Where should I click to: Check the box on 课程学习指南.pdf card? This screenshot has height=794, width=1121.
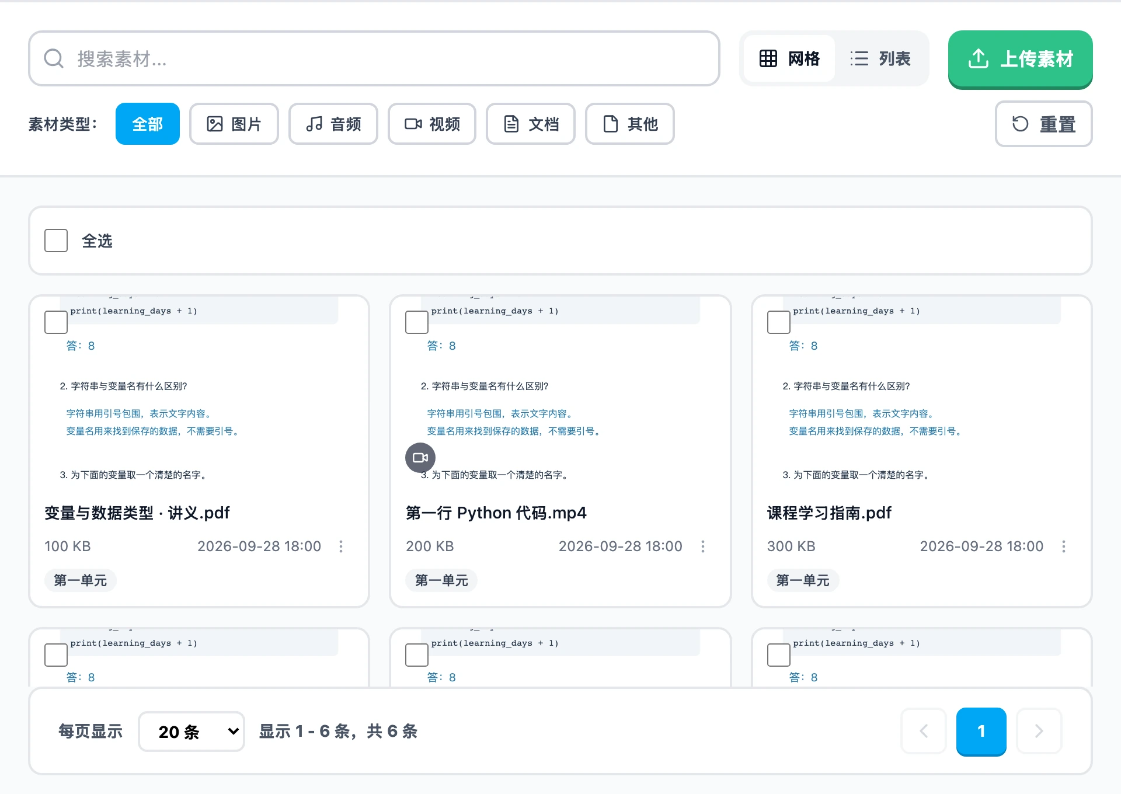(x=779, y=322)
